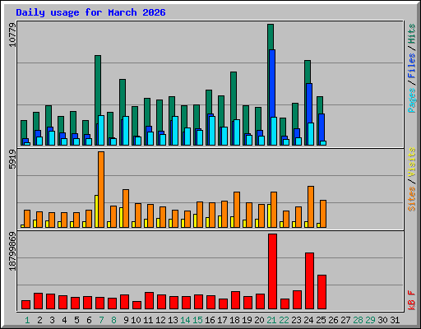
Task: Click day 7 on the x-axis
Action: coord(101,320)
